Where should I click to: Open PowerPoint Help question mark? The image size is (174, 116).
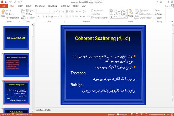click(x=157, y=2)
